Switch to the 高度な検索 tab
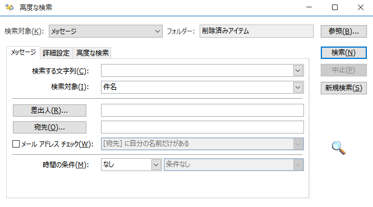Screen dimensions: 373x207 93,53
